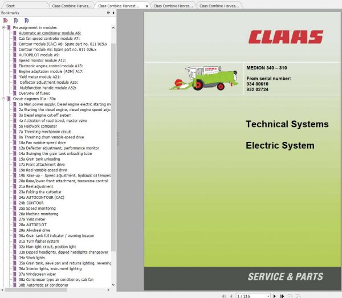The width and height of the screenshot is (342, 298).
Task: Open 34a Work lights bookmark
Action: coord(32,258)
